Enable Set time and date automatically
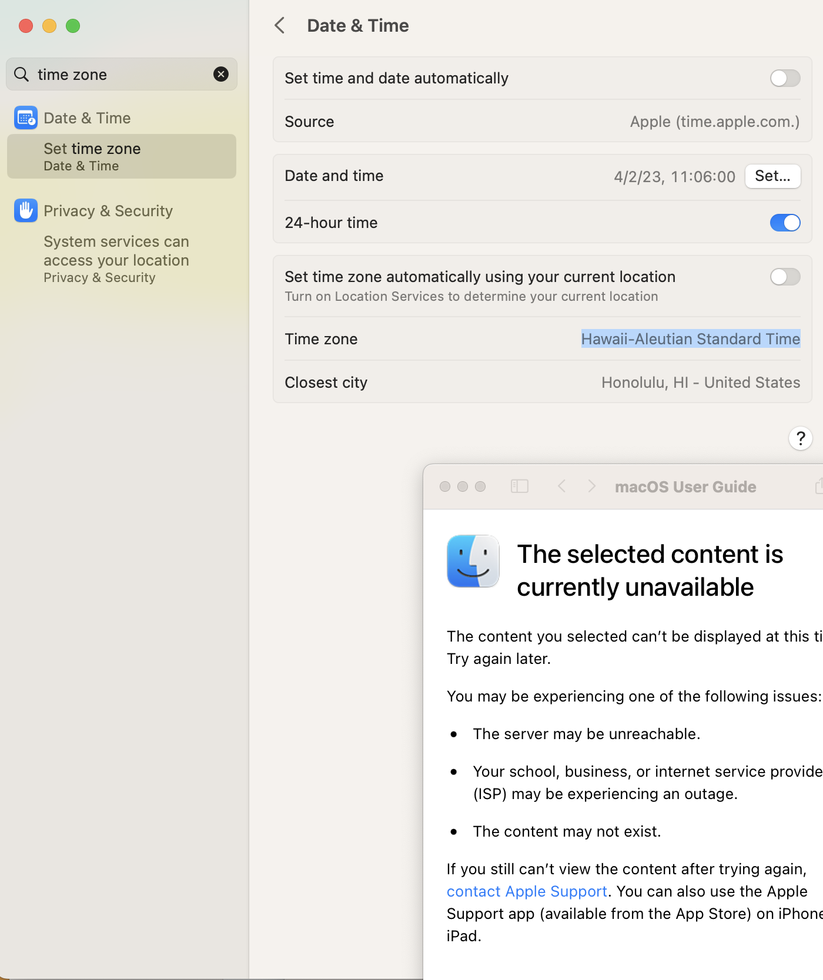Screen dimensions: 823x980 click(785, 78)
